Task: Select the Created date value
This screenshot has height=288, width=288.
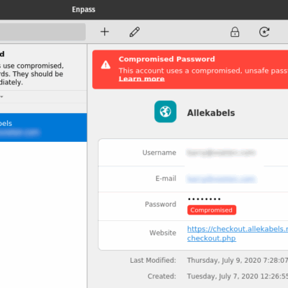Action: click(x=238, y=276)
